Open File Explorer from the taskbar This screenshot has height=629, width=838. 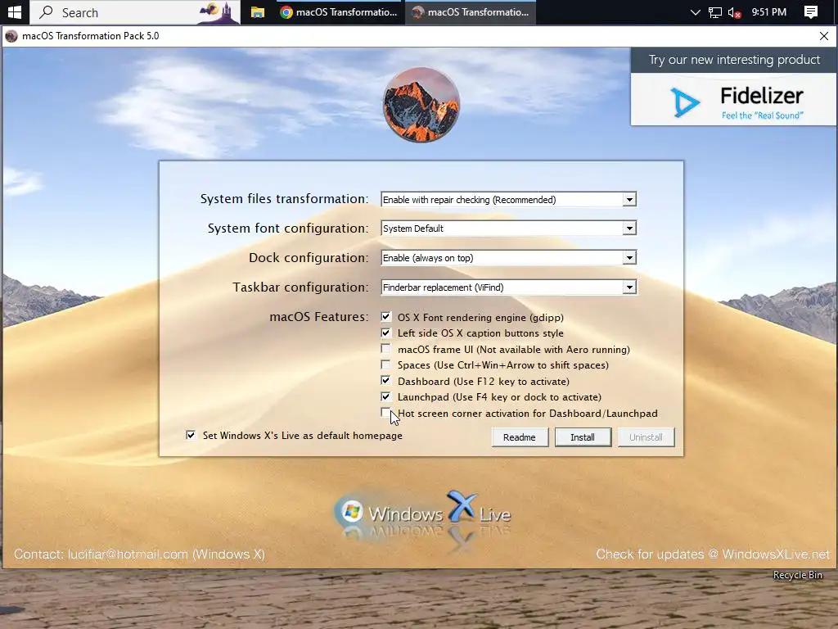[258, 11]
